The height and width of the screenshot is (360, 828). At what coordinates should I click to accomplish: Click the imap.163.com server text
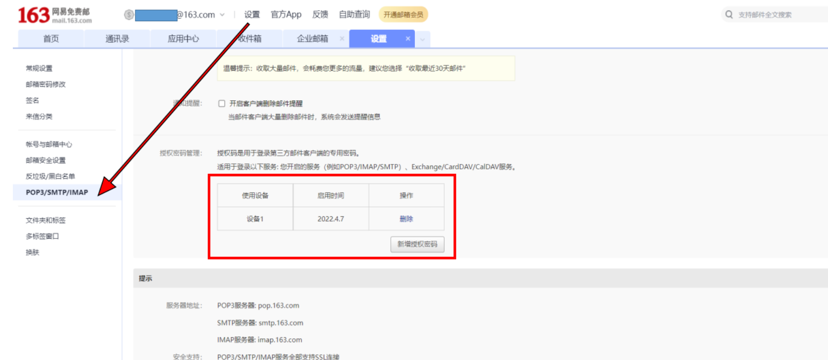(x=280, y=340)
